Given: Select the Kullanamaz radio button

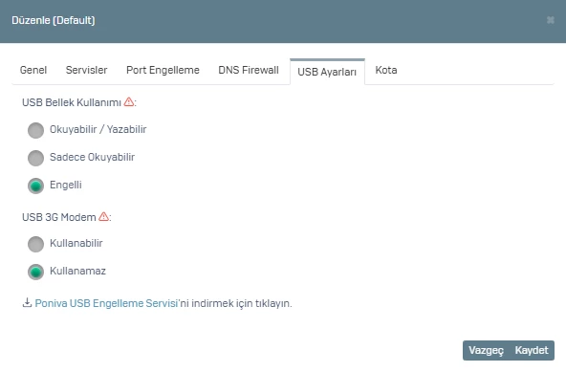Looking at the screenshot, I should coord(35,272).
